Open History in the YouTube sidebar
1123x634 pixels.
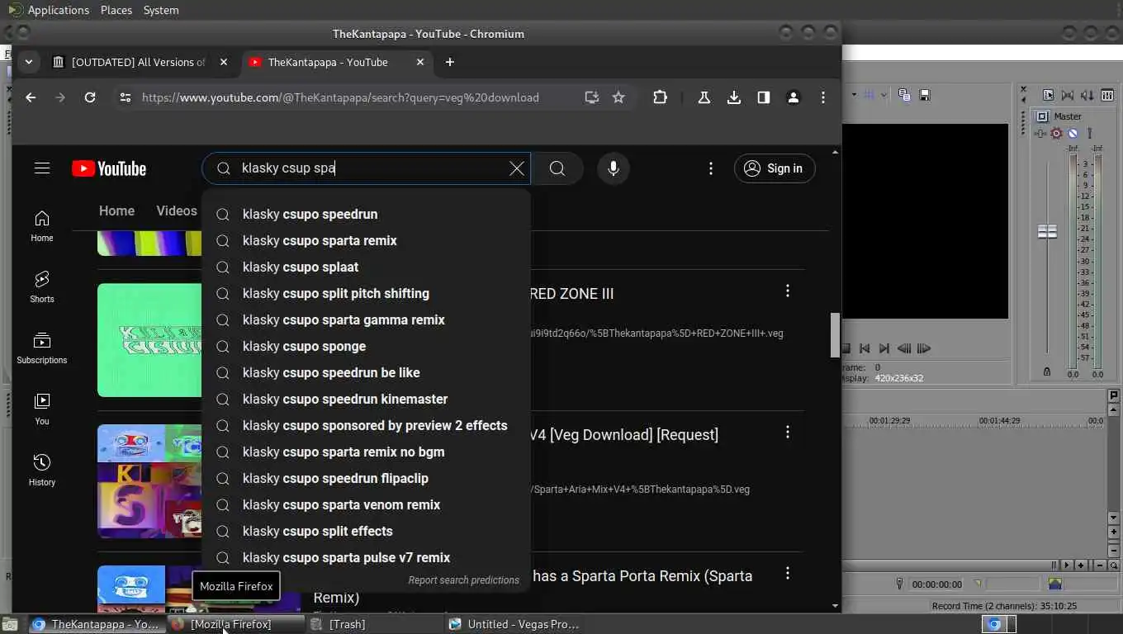point(42,470)
